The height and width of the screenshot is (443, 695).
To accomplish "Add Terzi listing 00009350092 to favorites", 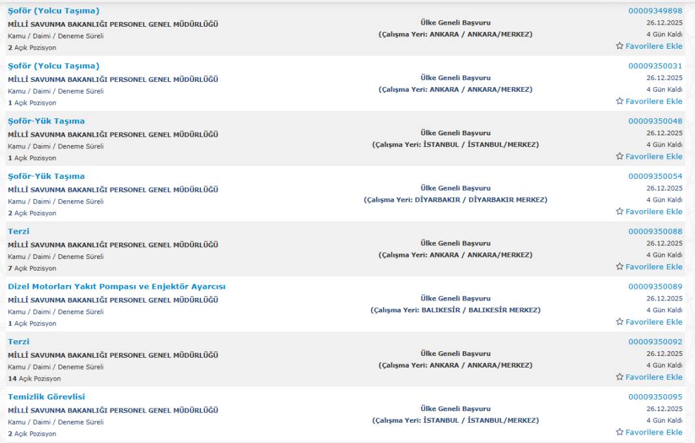I will pyautogui.click(x=620, y=377).
